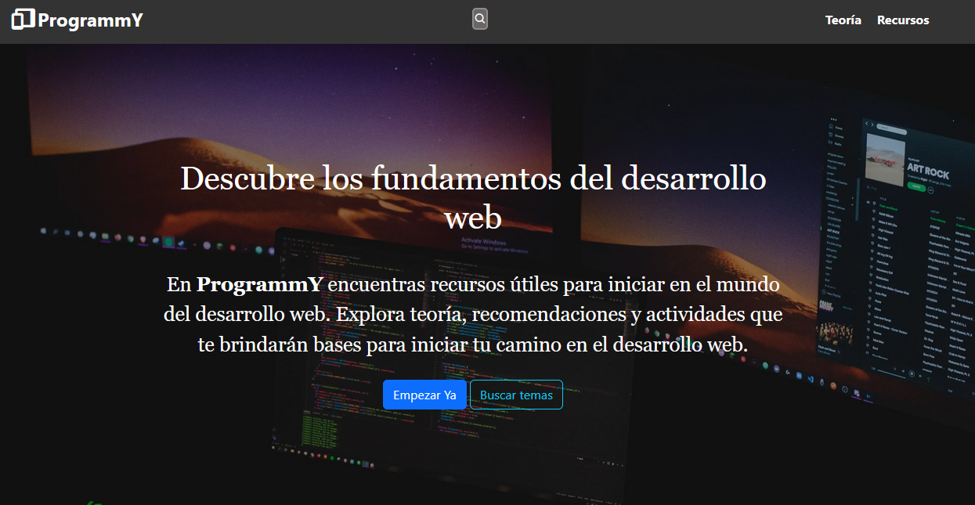Click the magnifying glass in the top bar
The image size is (975, 505).
[x=478, y=18]
